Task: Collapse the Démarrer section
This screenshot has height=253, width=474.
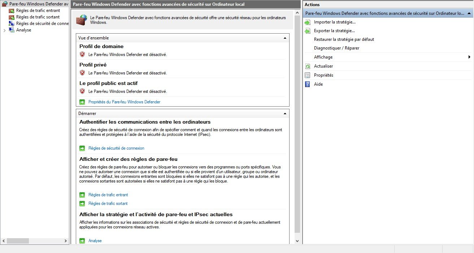Action: click(285, 113)
